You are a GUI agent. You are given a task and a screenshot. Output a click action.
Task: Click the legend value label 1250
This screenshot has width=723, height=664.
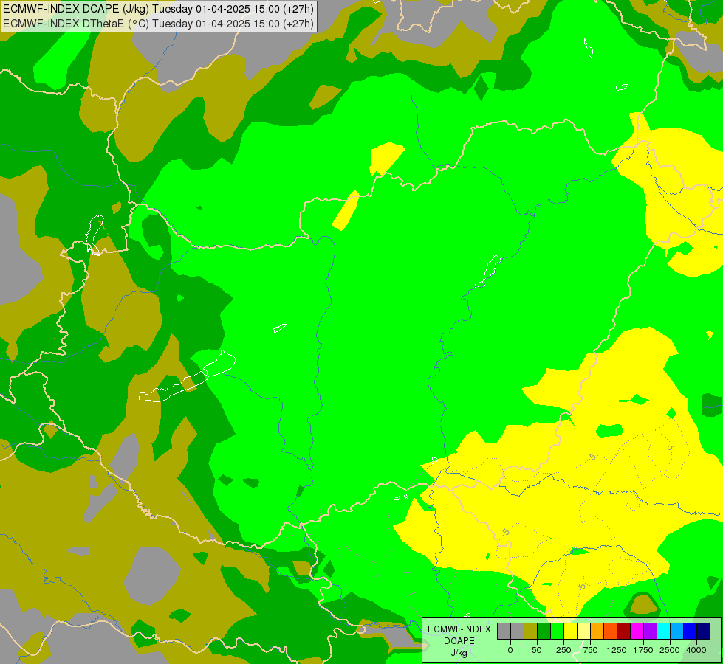pyautogui.click(x=617, y=650)
